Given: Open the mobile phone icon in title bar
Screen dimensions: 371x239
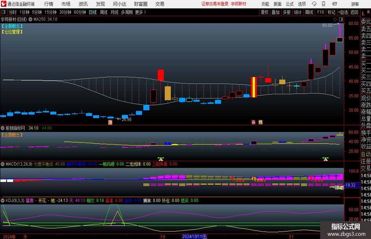Looking at the screenshot, I should tap(323, 4).
